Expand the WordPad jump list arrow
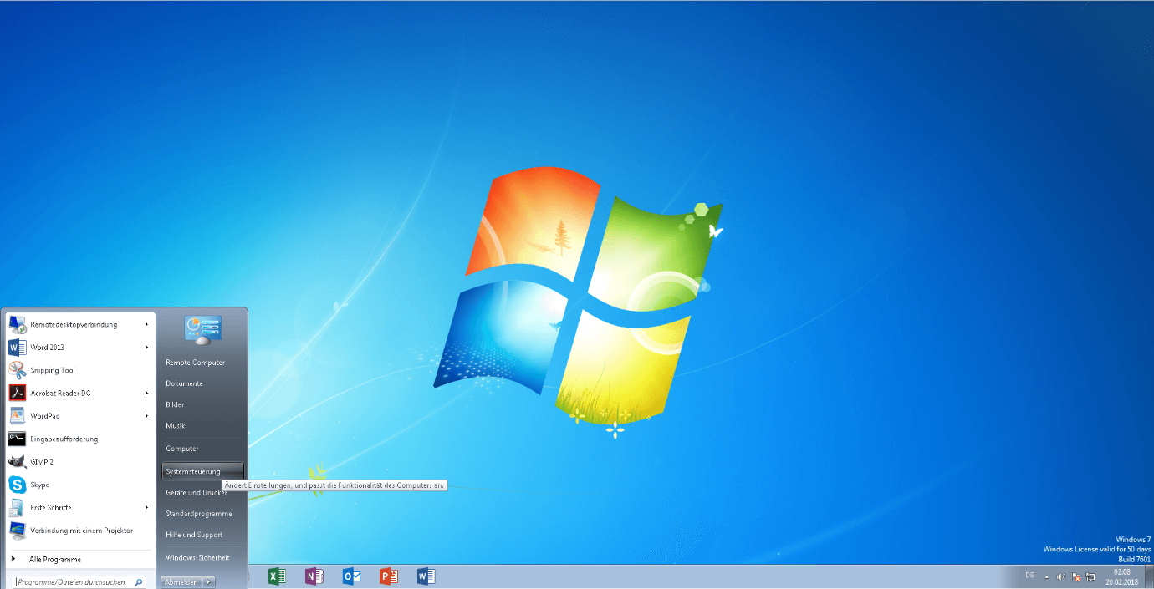 coord(146,416)
